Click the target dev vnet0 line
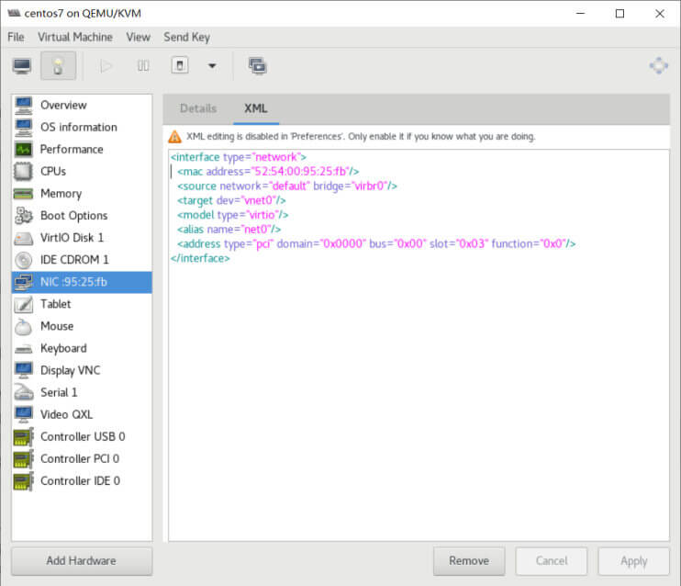Viewport: 681px width, 586px height. pyautogui.click(x=231, y=200)
